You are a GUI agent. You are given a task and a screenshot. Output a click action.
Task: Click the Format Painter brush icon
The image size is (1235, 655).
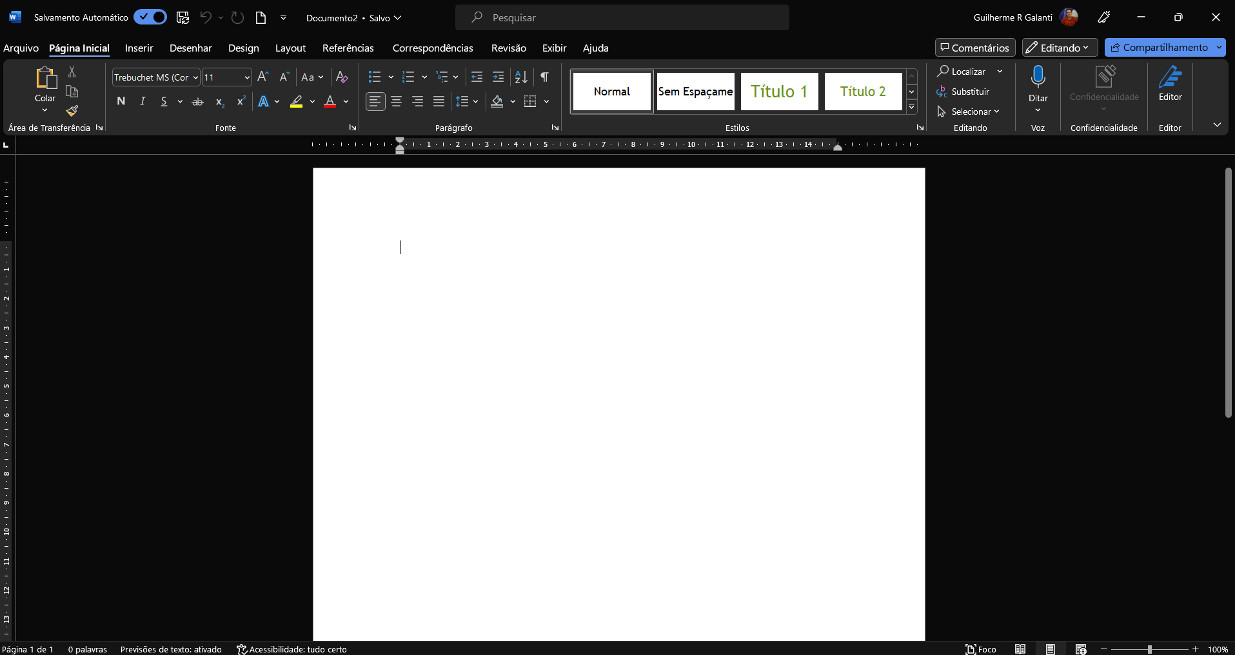pos(72,111)
